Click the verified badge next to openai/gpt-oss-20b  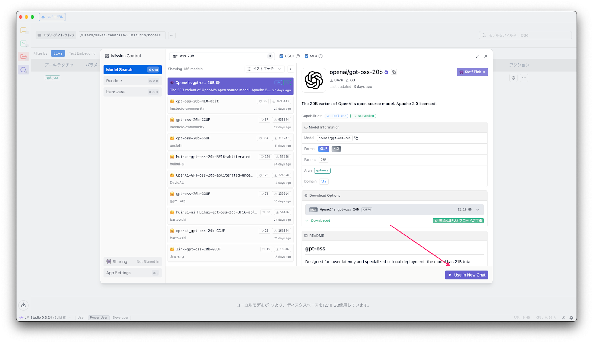click(x=386, y=72)
